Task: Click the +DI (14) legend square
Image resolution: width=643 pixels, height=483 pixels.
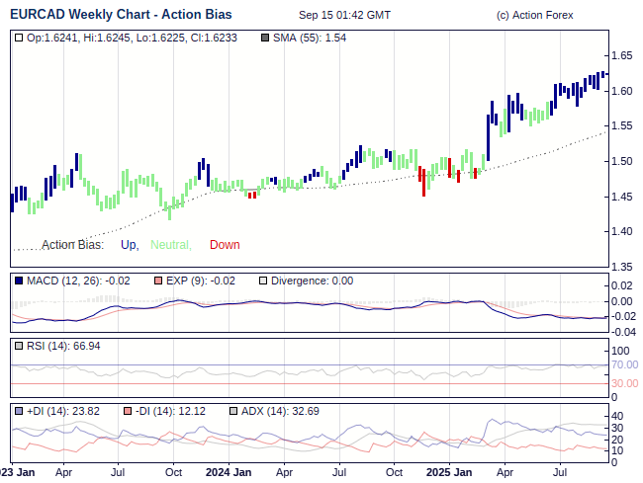Action: [19, 410]
